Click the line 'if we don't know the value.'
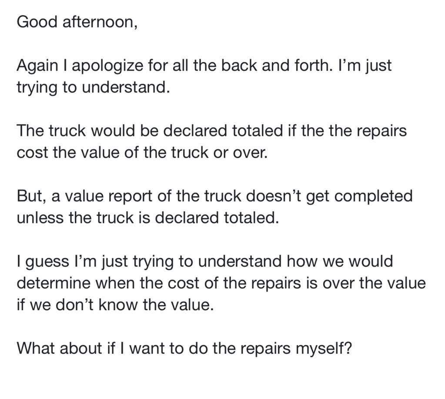The height and width of the screenshot is (399, 445). 115,305
